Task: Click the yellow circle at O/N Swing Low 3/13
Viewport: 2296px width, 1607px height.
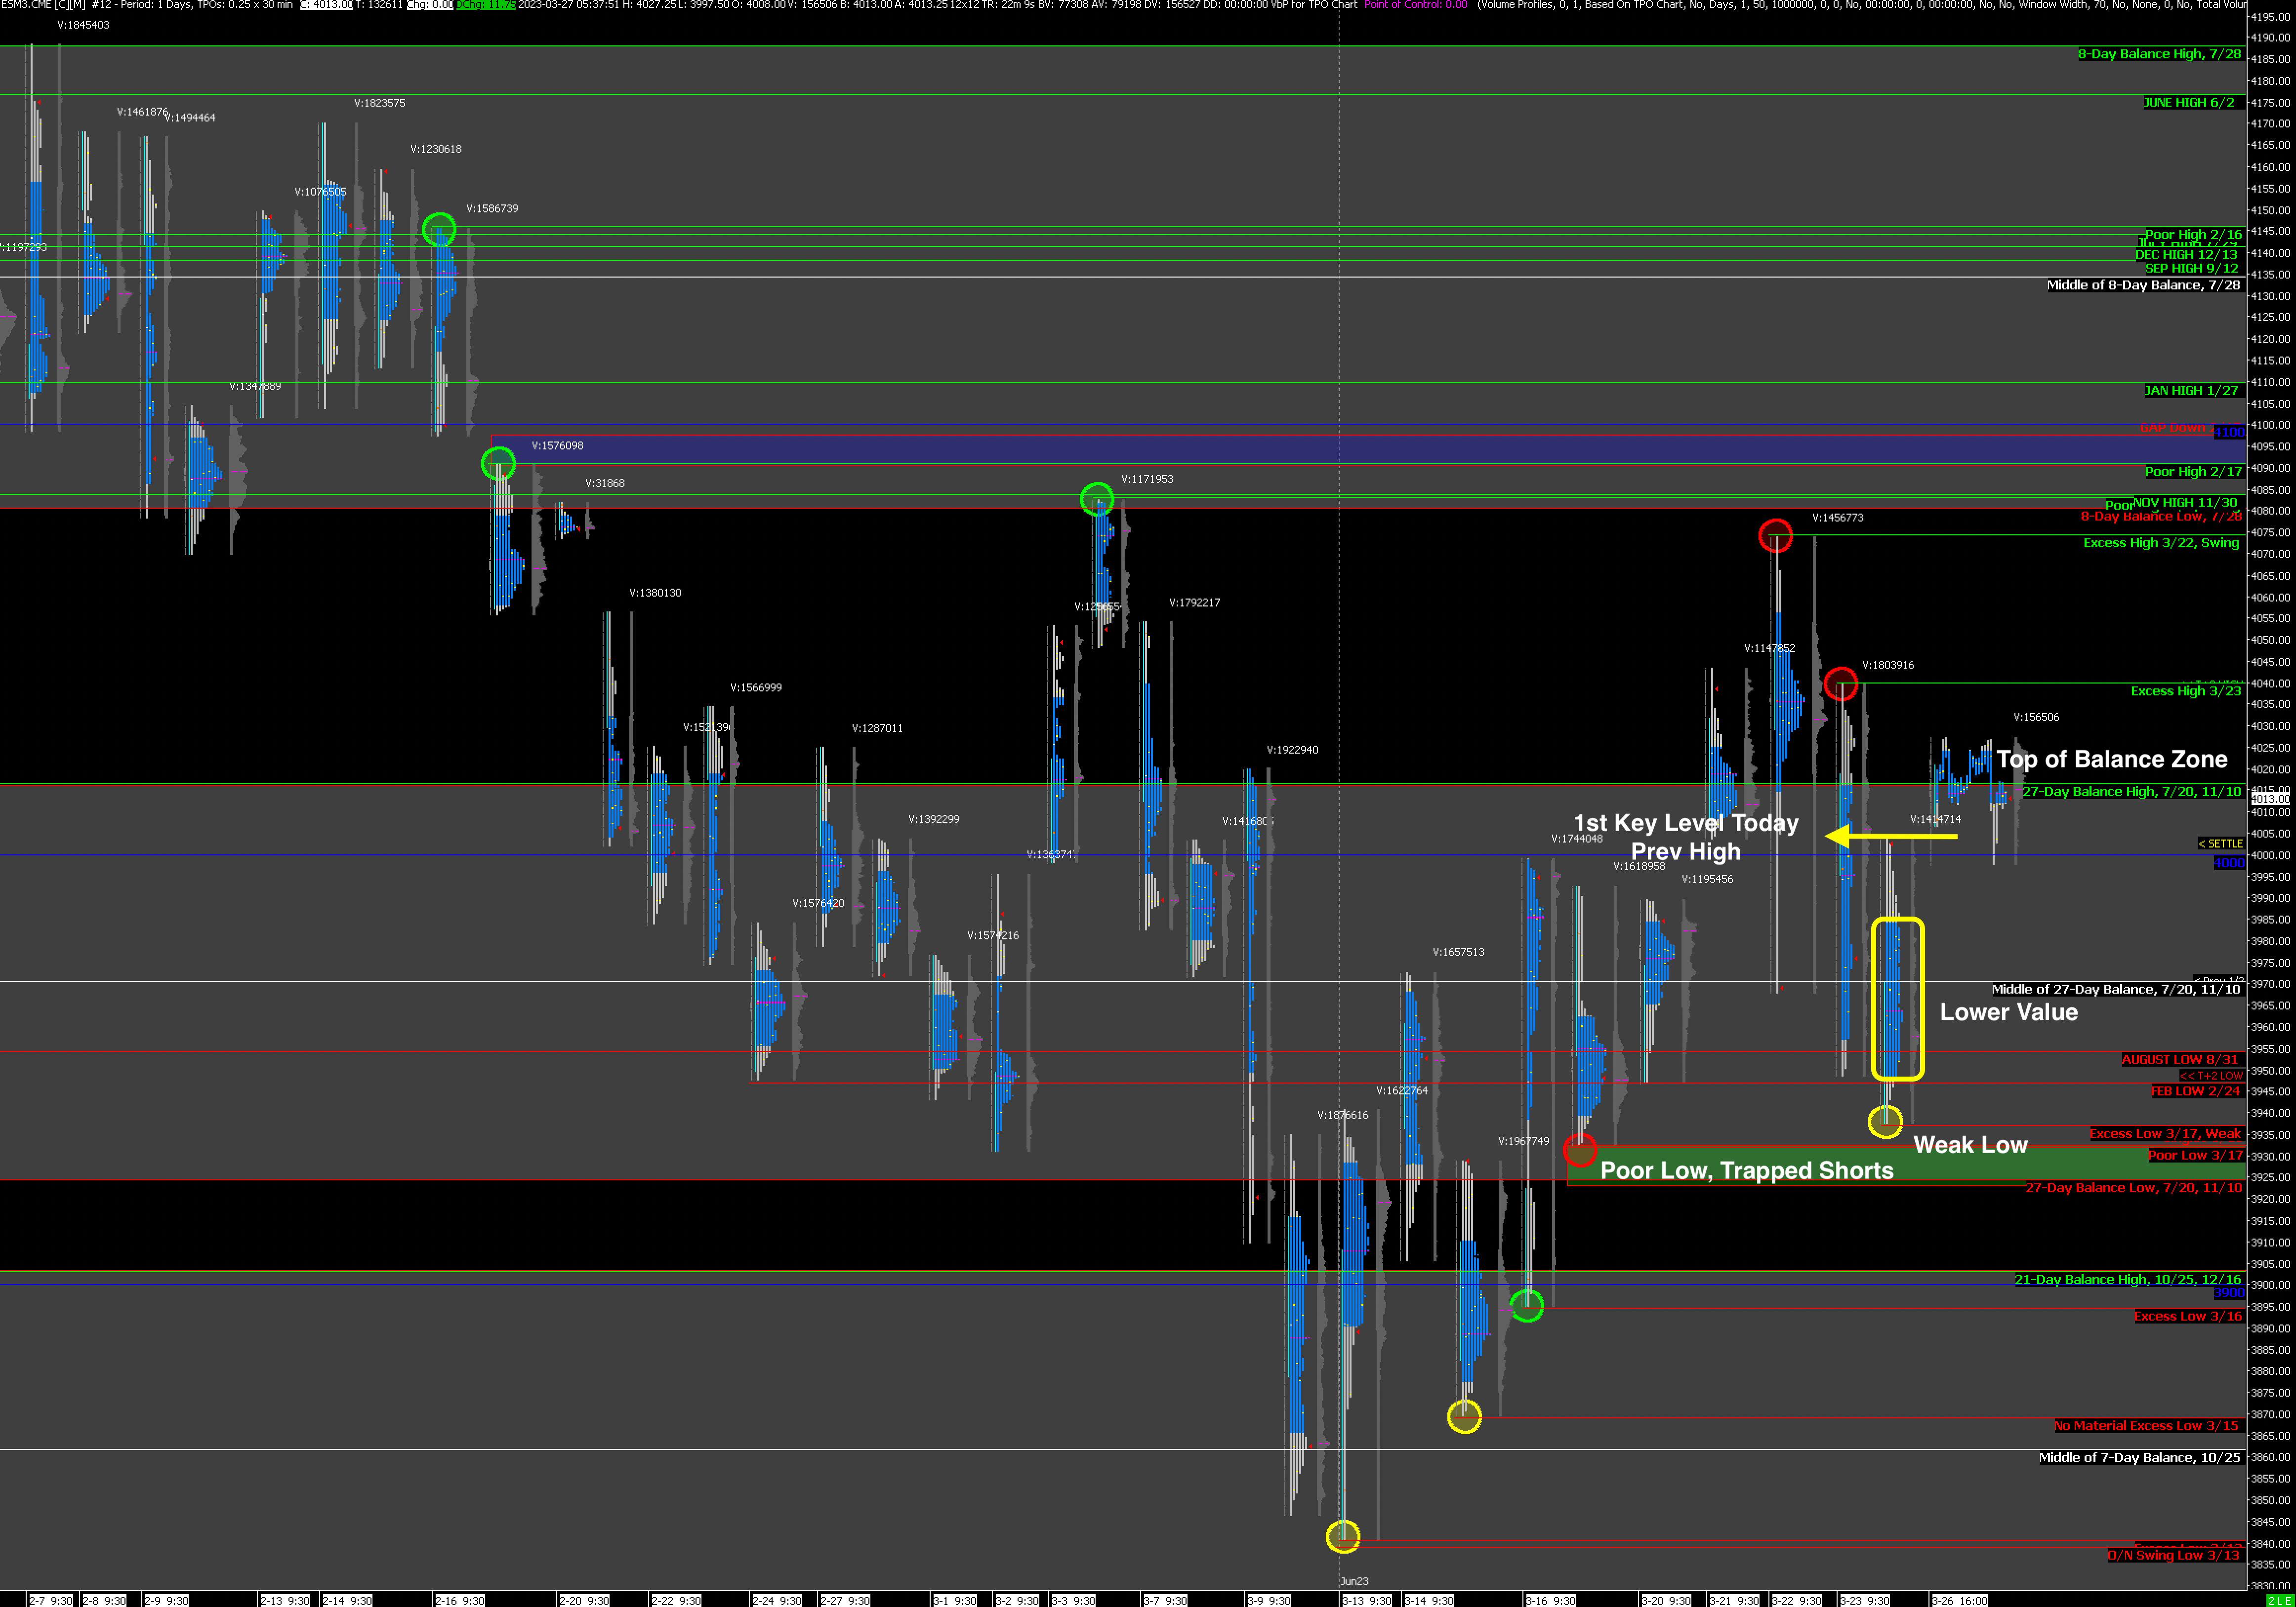Action: coord(1343,1536)
